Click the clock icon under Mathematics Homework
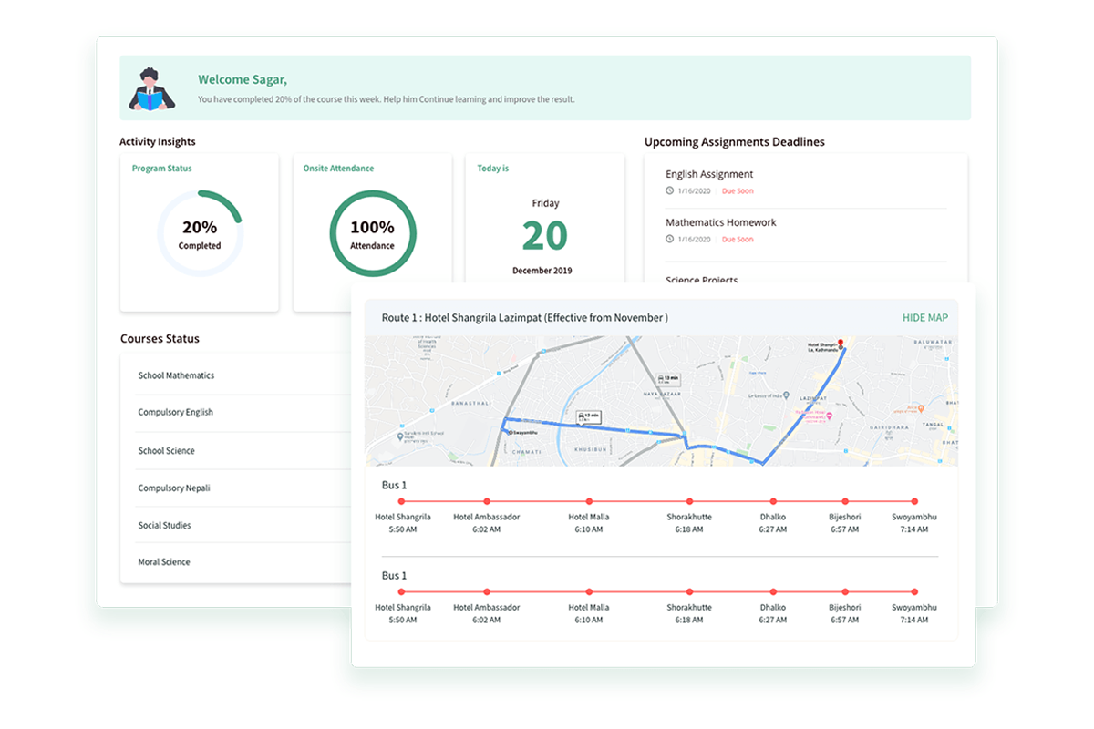The width and height of the screenshot is (1094, 729). (x=669, y=239)
